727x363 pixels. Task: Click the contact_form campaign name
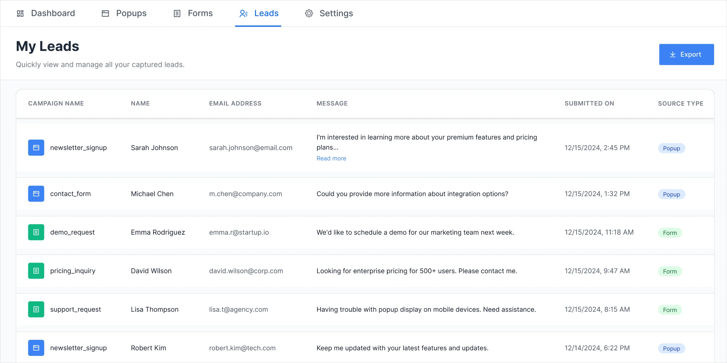pyautogui.click(x=70, y=194)
